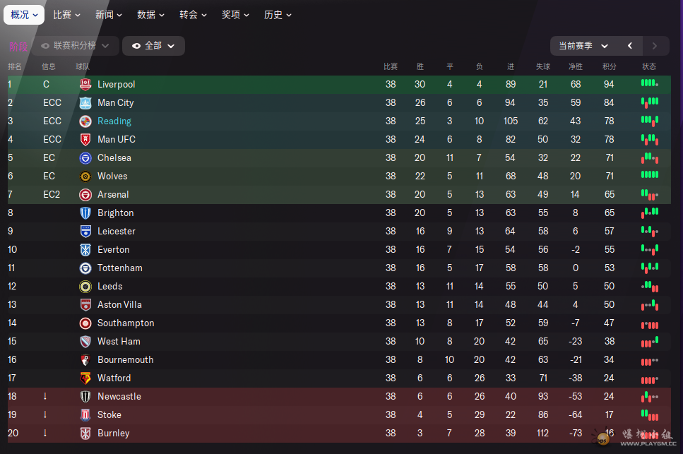Open the 历史 history menu

click(278, 15)
